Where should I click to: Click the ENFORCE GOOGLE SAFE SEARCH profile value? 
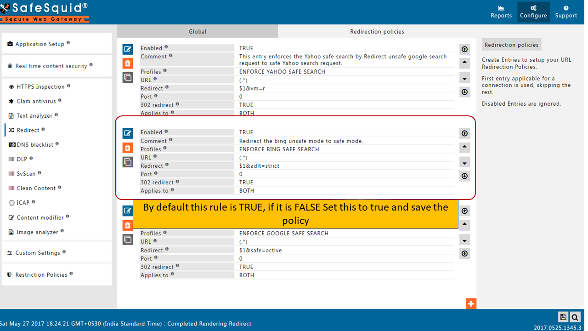click(284, 234)
